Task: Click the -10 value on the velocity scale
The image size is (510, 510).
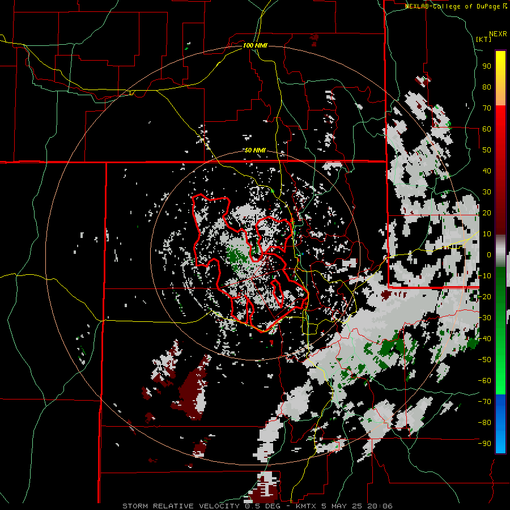Action: coord(484,276)
